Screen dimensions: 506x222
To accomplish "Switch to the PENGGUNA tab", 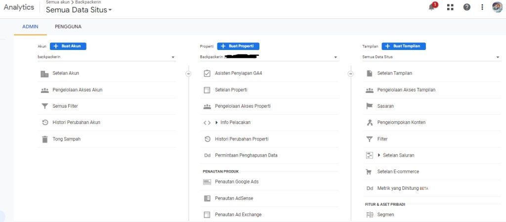I will (x=68, y=27).
